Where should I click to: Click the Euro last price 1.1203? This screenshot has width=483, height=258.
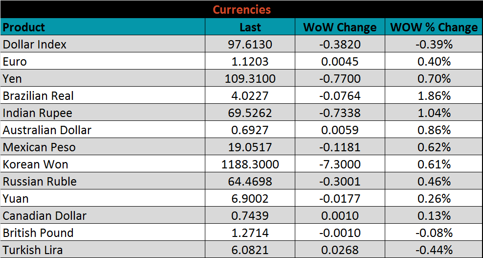point(250,62)
